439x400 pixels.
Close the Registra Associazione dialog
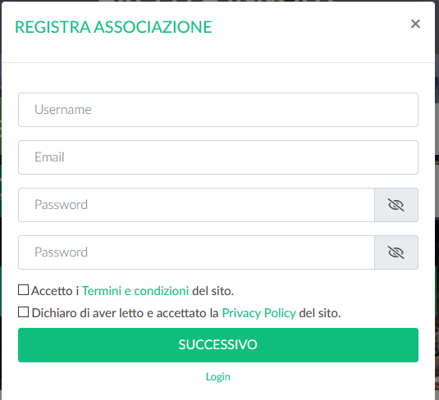point(415,24)
